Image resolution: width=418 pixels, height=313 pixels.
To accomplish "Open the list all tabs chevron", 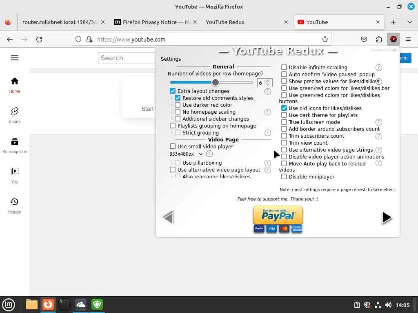I will 410,22.
